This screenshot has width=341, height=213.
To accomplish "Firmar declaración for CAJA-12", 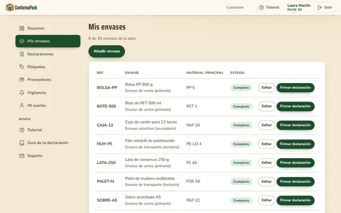I will click(295, 125).
